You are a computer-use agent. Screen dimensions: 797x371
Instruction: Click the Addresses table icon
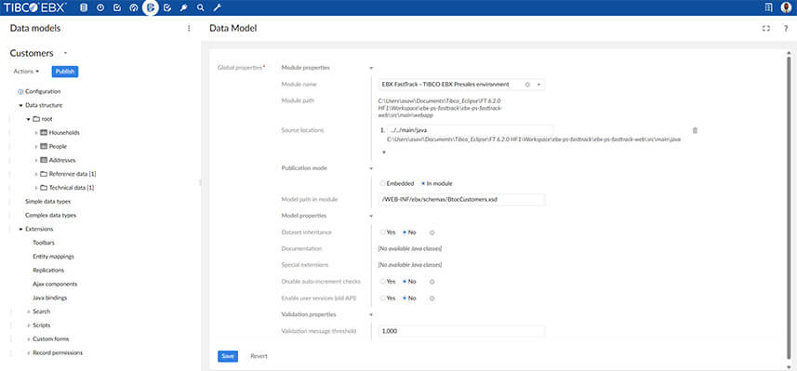[x=44, y=160]
